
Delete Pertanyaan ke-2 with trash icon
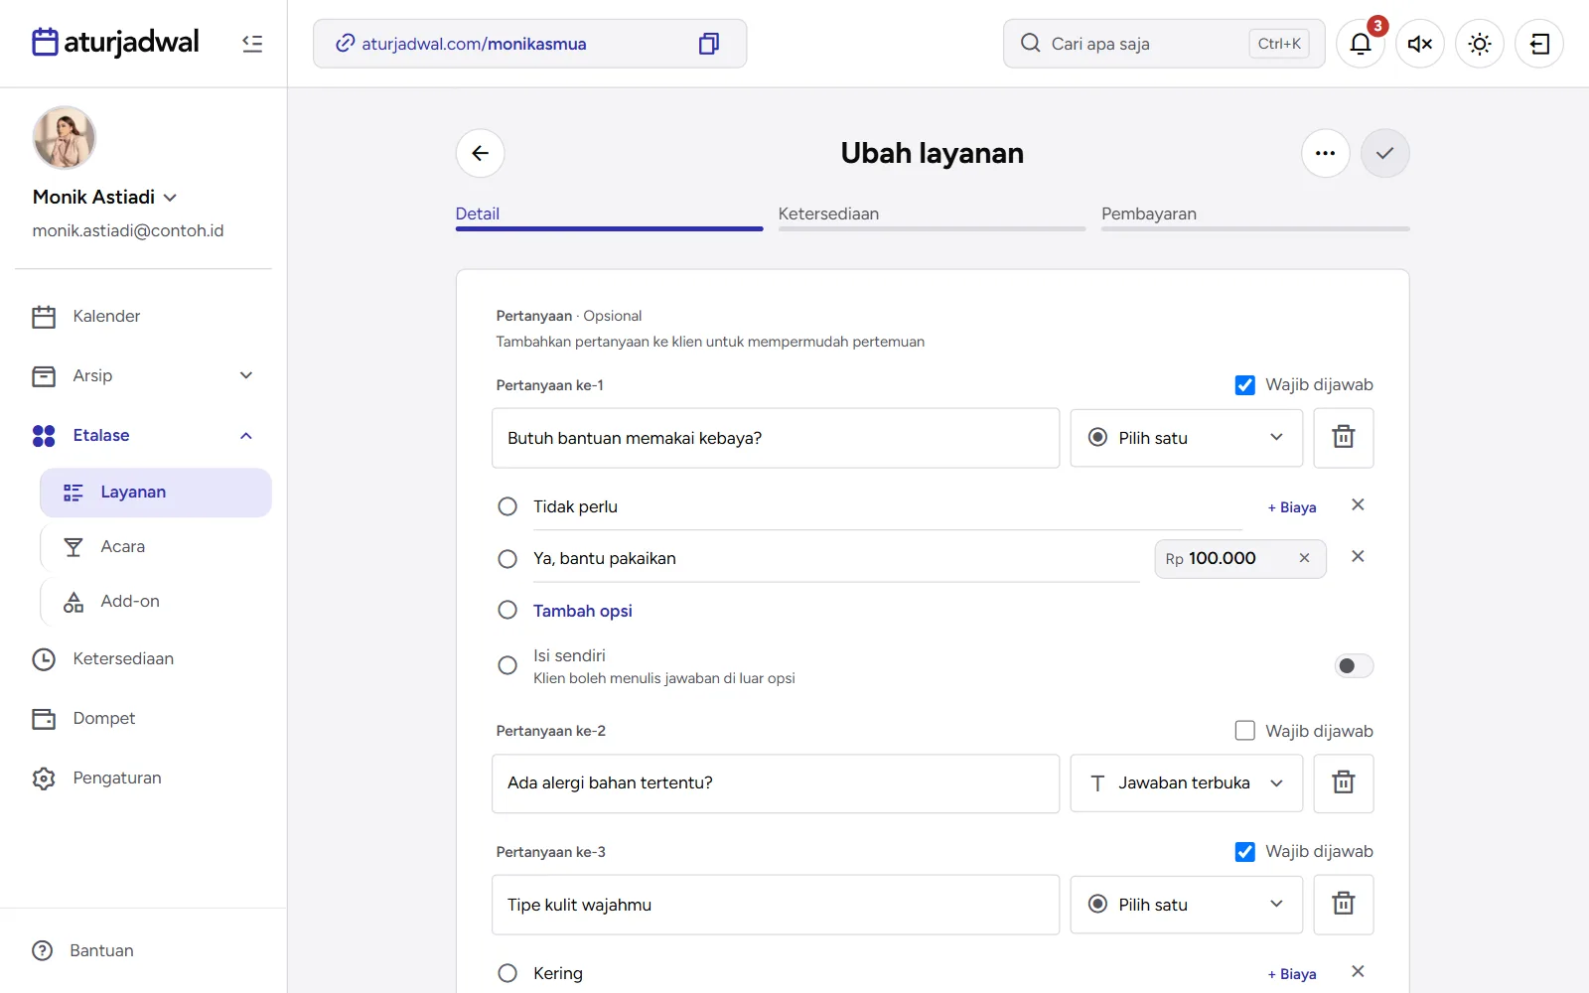point(1344,783)
